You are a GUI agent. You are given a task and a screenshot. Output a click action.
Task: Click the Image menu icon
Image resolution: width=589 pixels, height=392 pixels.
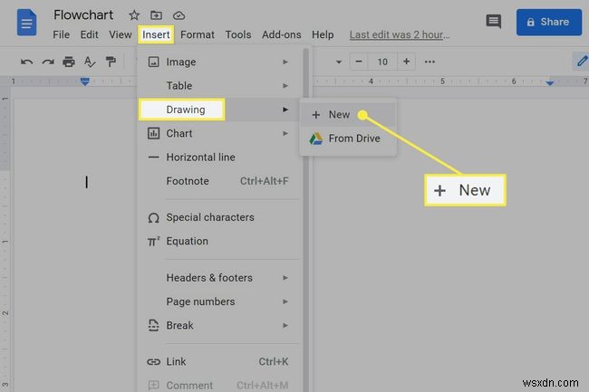[154, 62]
